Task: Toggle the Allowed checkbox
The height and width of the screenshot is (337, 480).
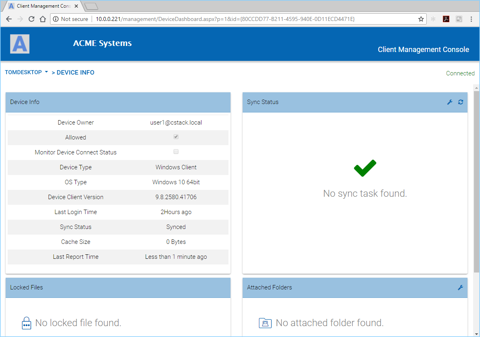Action: 176,137
